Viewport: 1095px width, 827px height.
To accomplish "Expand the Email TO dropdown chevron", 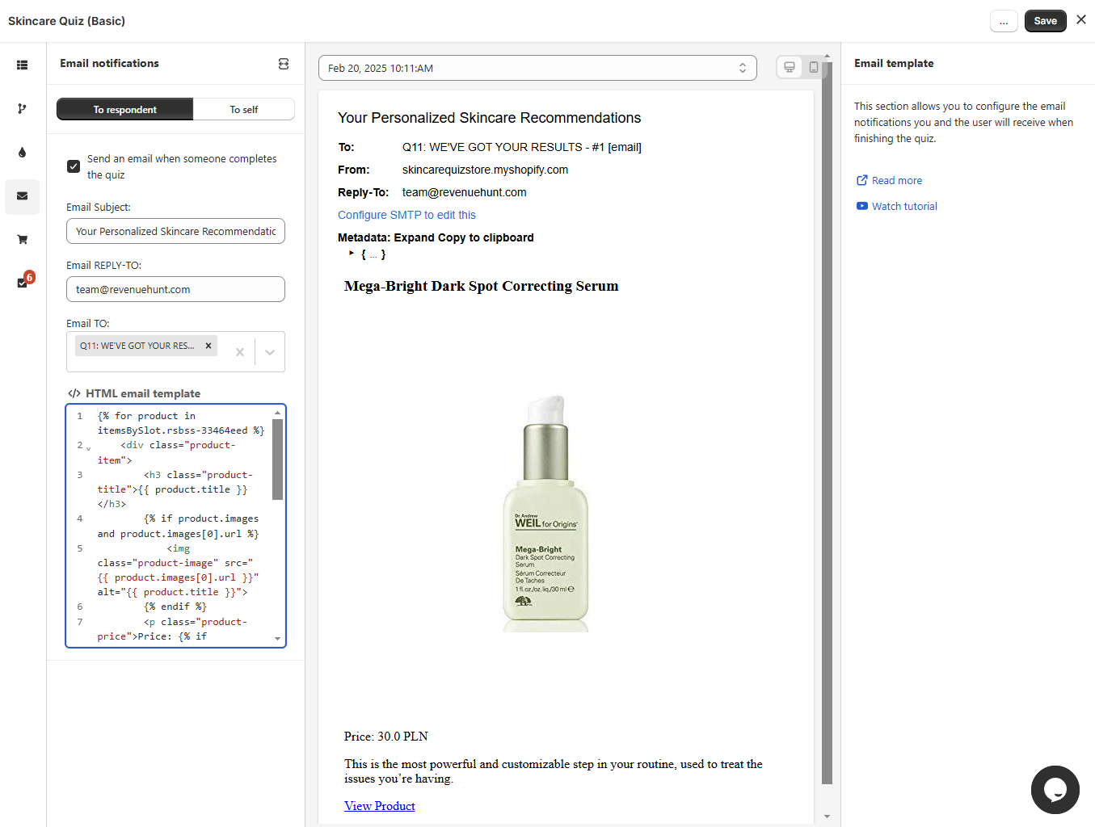I will 270,352.
